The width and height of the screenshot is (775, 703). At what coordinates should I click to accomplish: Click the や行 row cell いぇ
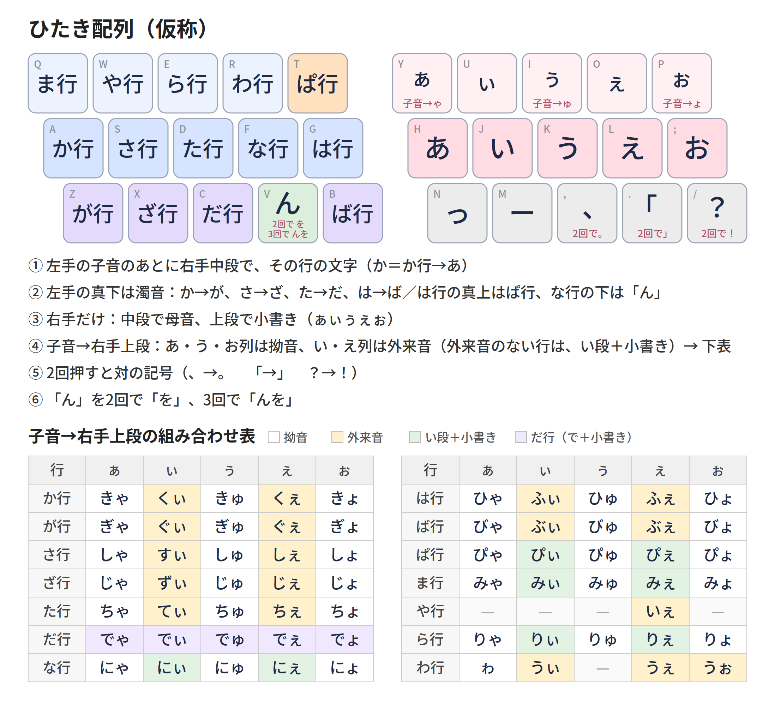(x=660, y=612)
